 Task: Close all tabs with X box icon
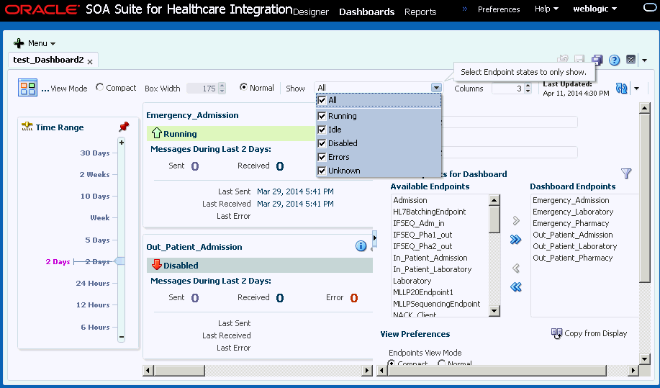click(630, 59)
